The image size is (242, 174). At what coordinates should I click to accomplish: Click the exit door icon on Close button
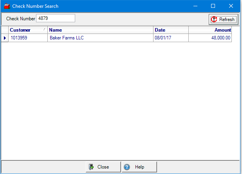91,167
